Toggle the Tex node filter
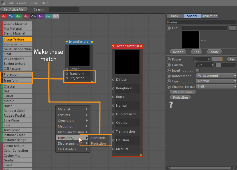This screenshot has height=170, width=237. click(11, 16)
